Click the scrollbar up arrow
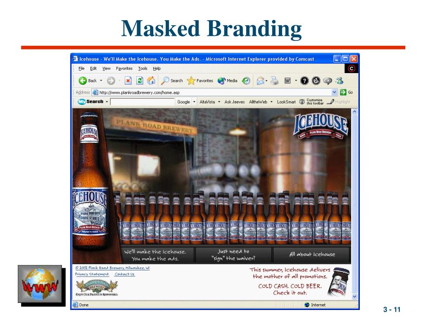The height and width of the screenshot is (317, 423). [355, 111]
